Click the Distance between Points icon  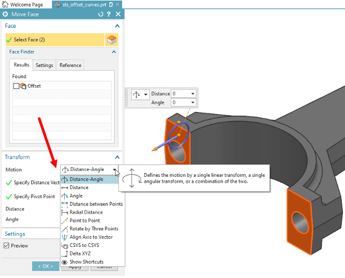65,204
